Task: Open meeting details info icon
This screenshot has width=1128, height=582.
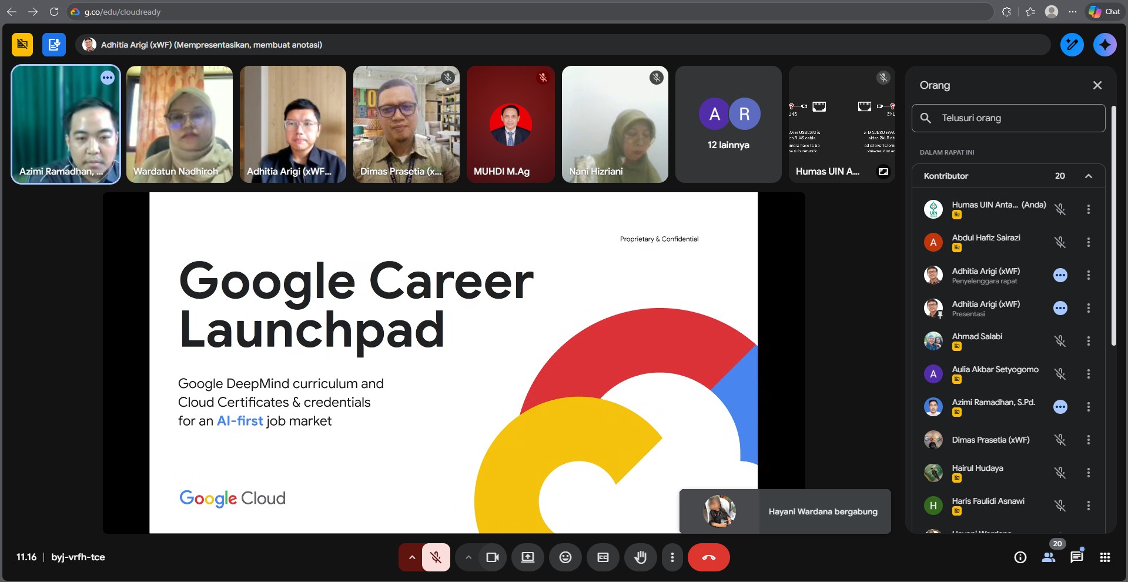Action: pyautogui.click(x=1020, y=557)
